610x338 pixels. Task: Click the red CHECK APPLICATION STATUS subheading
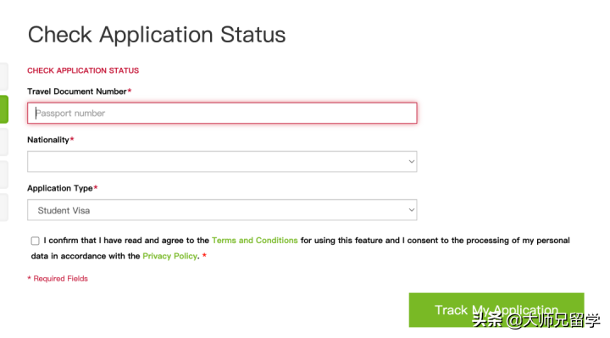coord(83,70)
